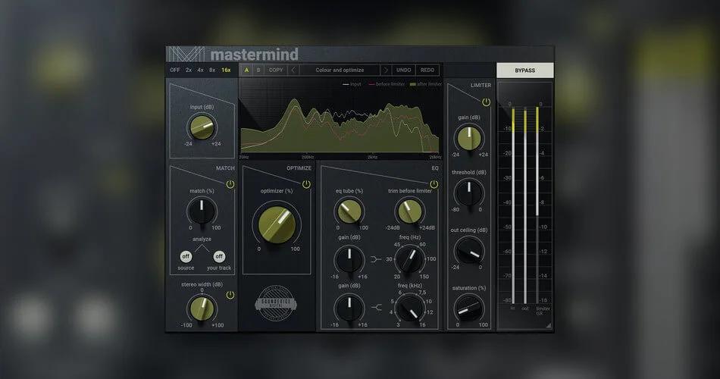Viewport: 720px width, 379px height.
Task: Click the saturation (%) knob
Action: tap(469, 309)
